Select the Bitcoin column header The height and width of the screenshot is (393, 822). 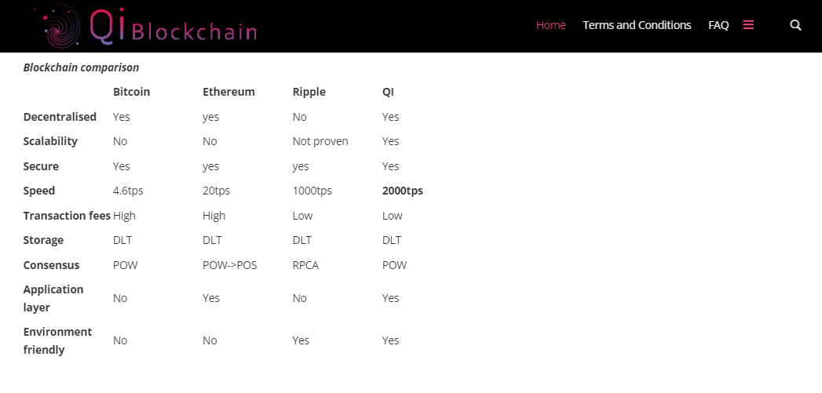coord(131,92)
